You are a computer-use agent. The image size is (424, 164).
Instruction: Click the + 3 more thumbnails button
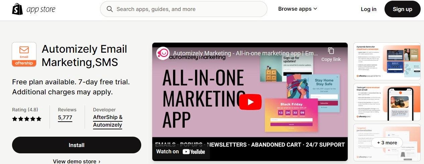click(387, 143)
